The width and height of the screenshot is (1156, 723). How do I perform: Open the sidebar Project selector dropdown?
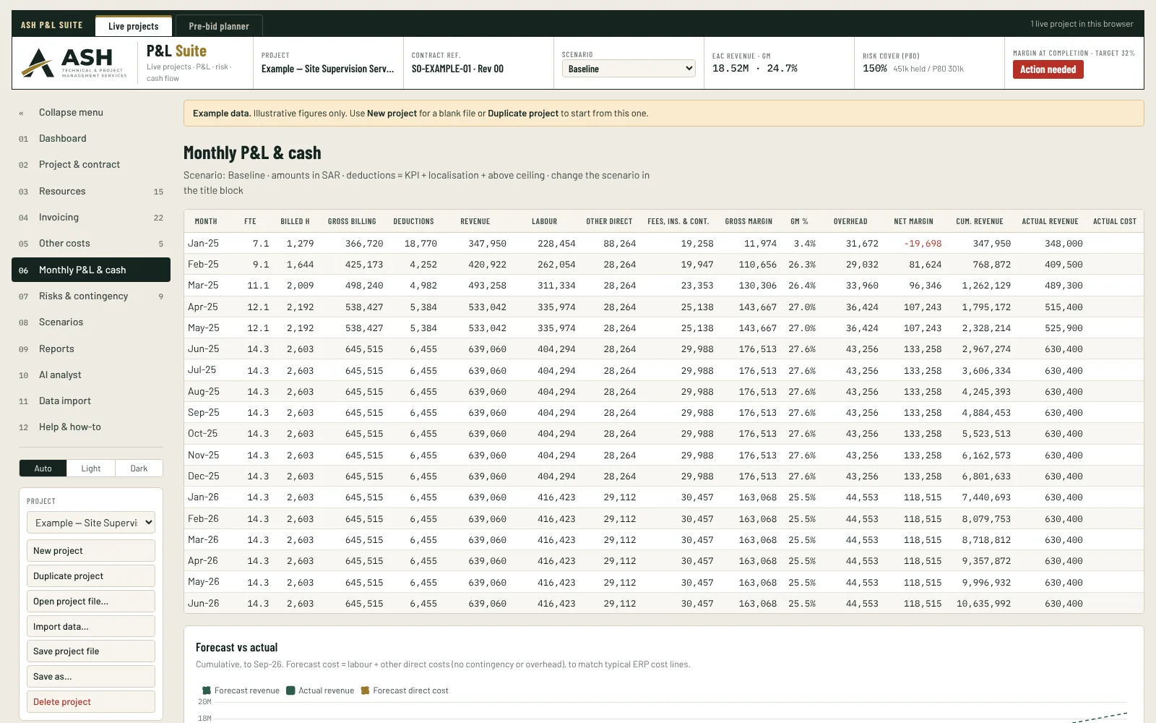coord(91,523)
